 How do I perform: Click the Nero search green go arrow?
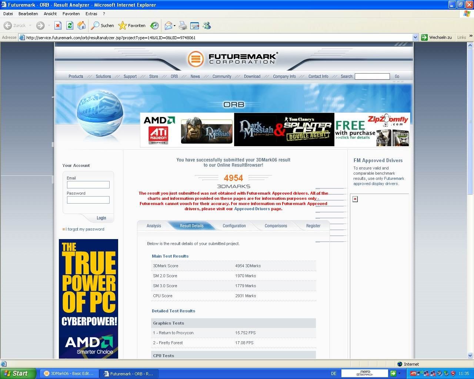[393, 373]
